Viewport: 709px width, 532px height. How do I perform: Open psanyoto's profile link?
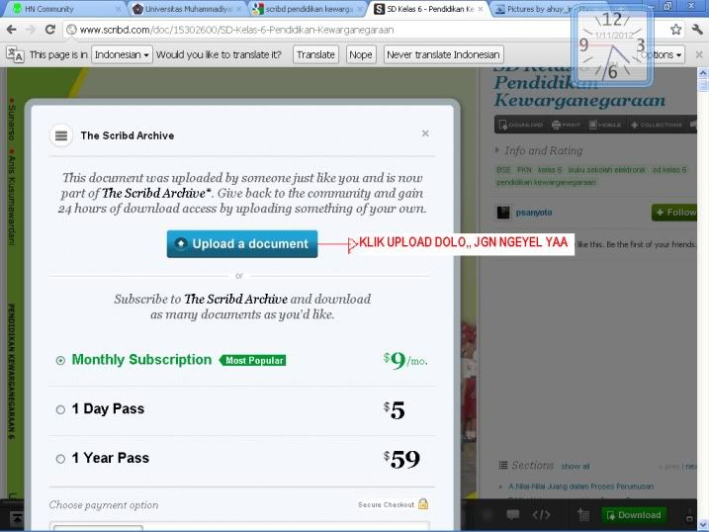click(534, 213)
